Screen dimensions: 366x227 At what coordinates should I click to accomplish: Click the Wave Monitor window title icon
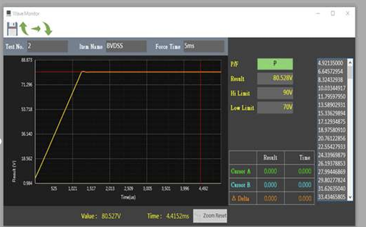(9, 13)
